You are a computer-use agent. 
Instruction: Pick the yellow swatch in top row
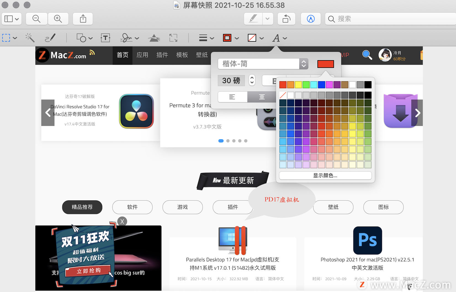tap(298, 85)
